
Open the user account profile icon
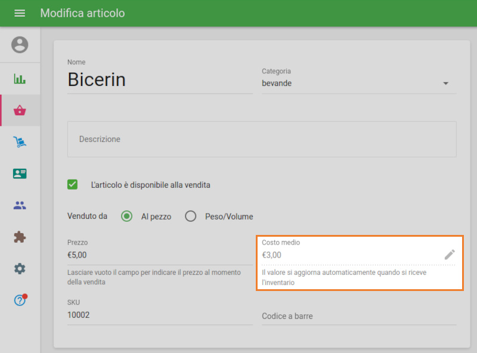[20, 45]
